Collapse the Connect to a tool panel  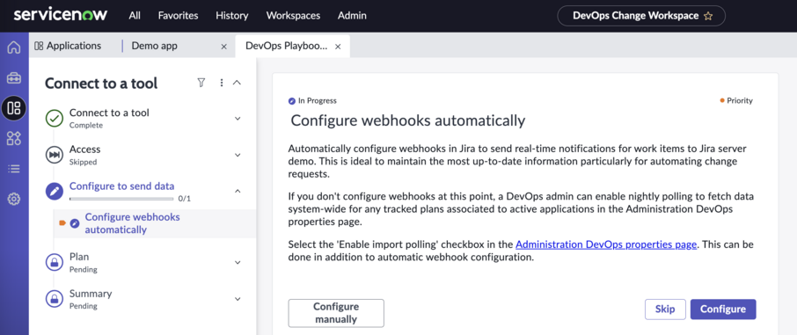pos(237,83)
